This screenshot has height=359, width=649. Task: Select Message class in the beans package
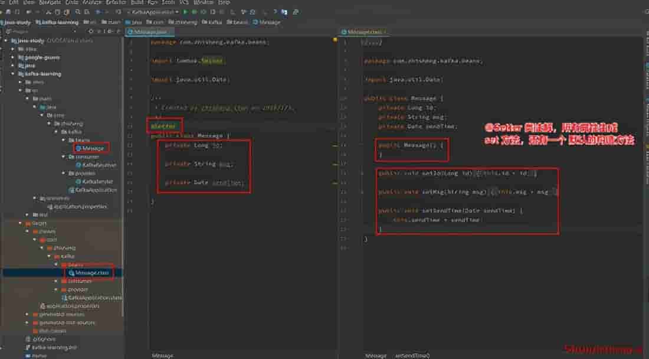(x=93, y=148)
